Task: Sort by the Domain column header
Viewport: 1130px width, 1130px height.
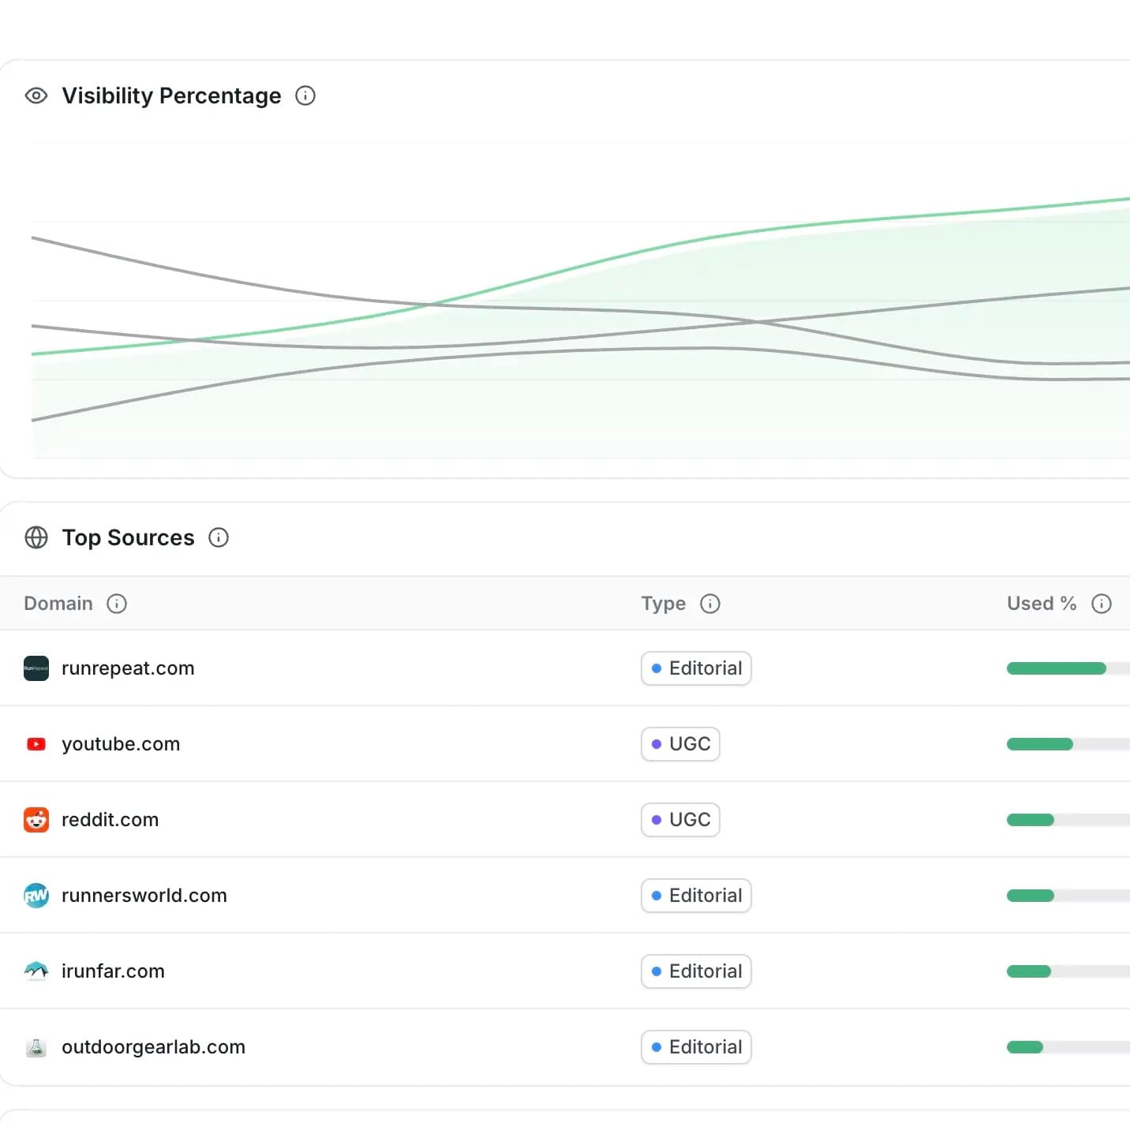Action: [x=58, y=604]
